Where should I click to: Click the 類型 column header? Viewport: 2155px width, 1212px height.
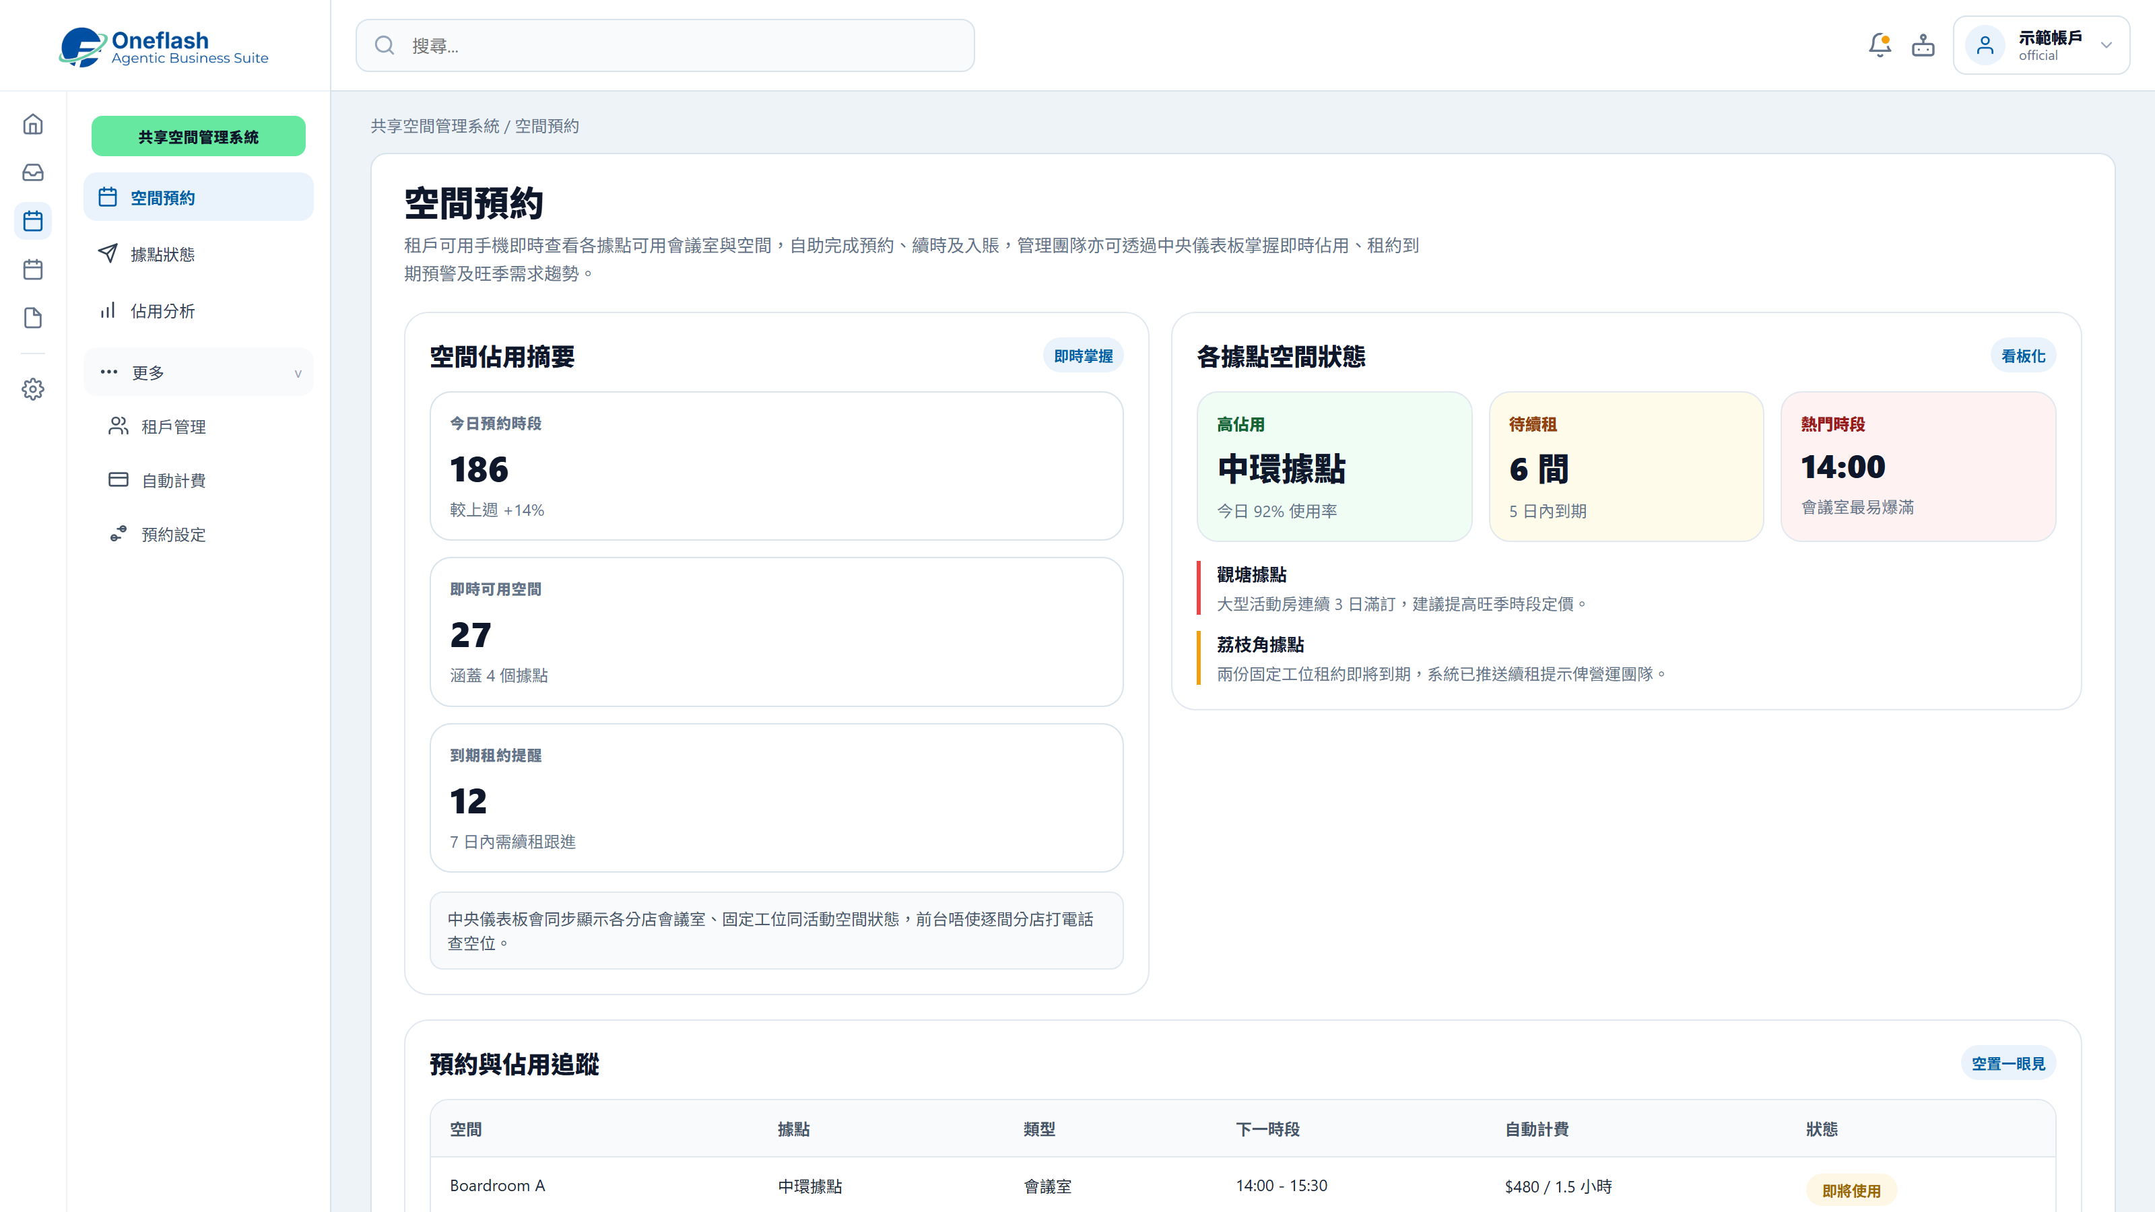1040,1129
